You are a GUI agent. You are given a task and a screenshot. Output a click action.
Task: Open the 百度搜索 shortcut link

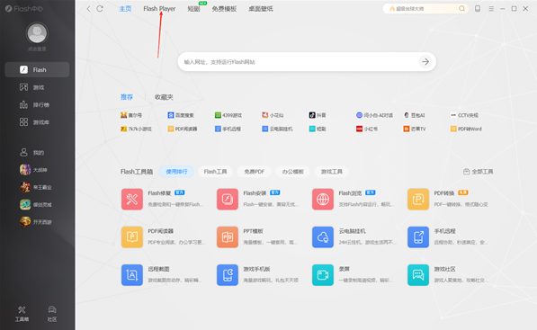[x=181, y=115]
